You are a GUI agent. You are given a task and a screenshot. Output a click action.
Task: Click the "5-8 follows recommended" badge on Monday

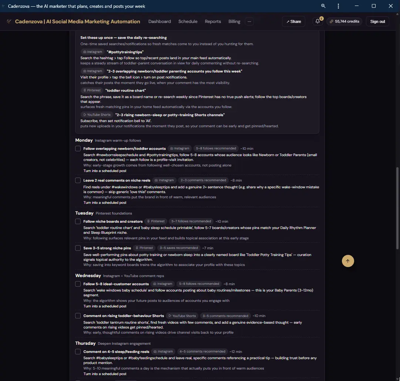click(216, 148)
